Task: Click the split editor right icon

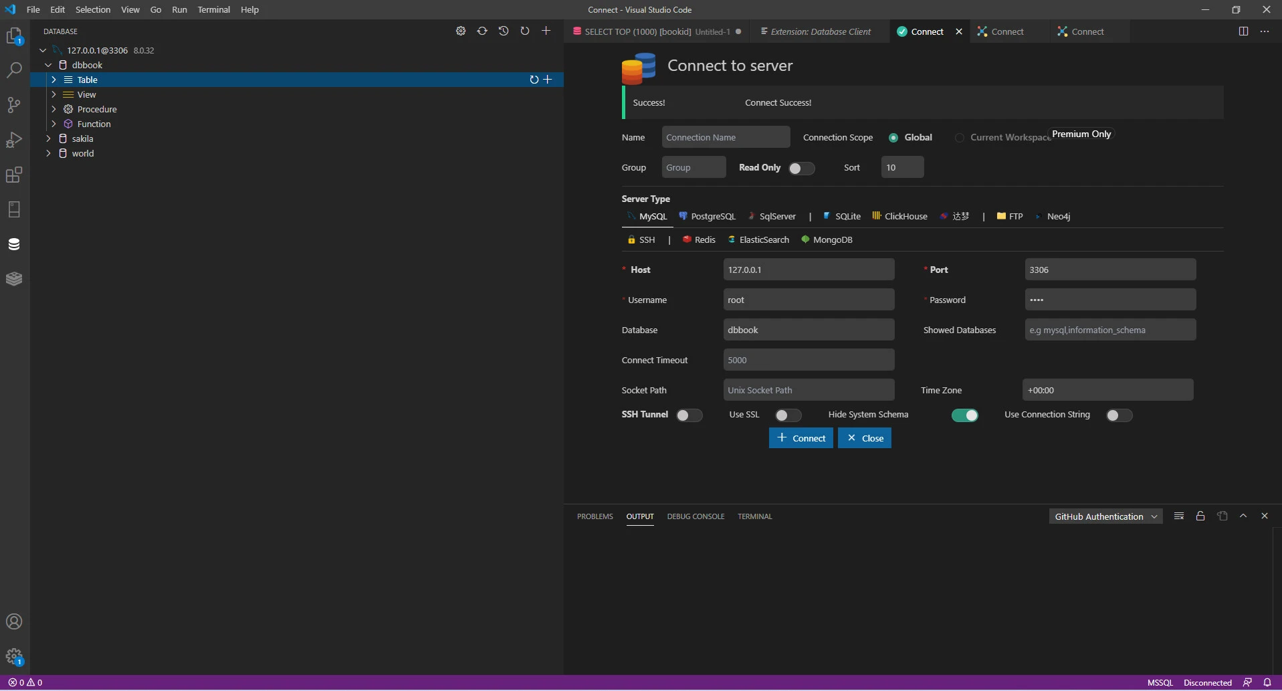Action: point(1243,31)
